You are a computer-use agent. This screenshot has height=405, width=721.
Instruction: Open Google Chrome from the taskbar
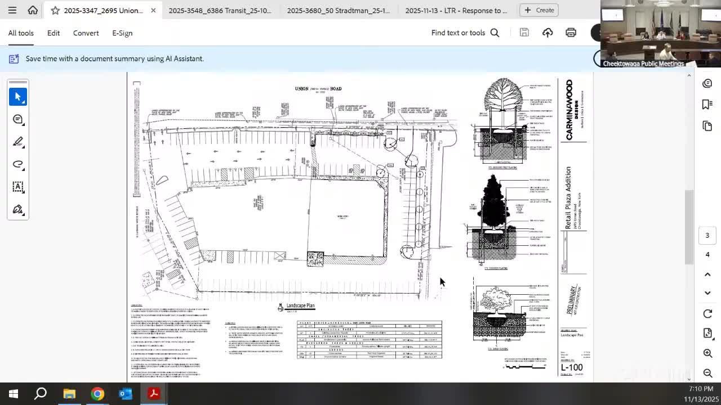coord(97,394)
